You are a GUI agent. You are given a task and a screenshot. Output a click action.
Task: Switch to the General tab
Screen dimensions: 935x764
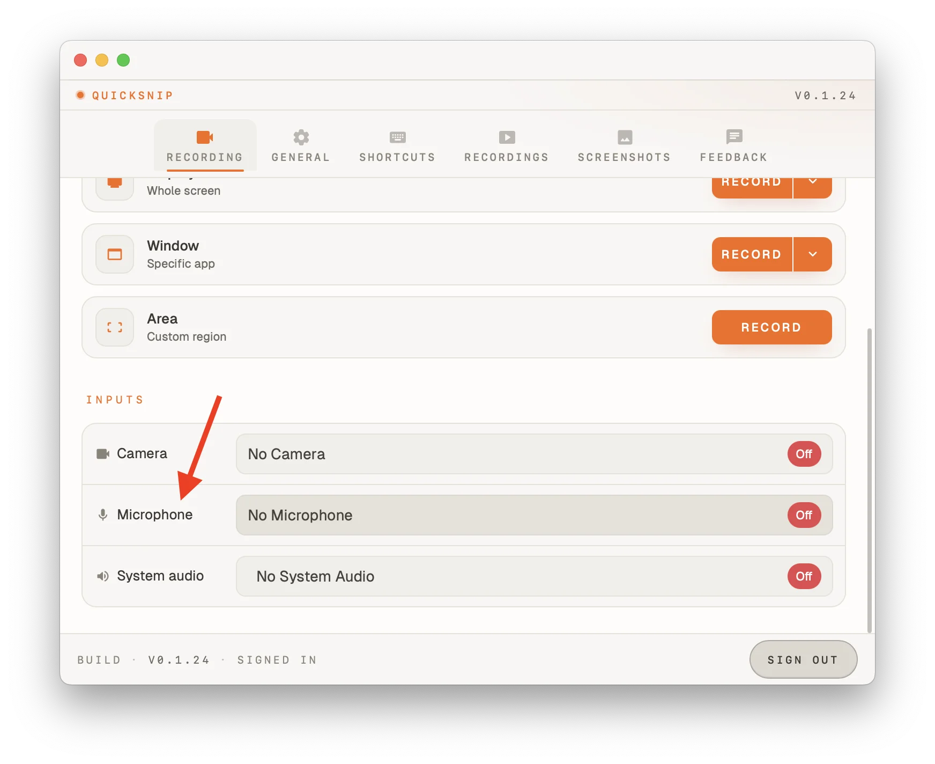301,146
